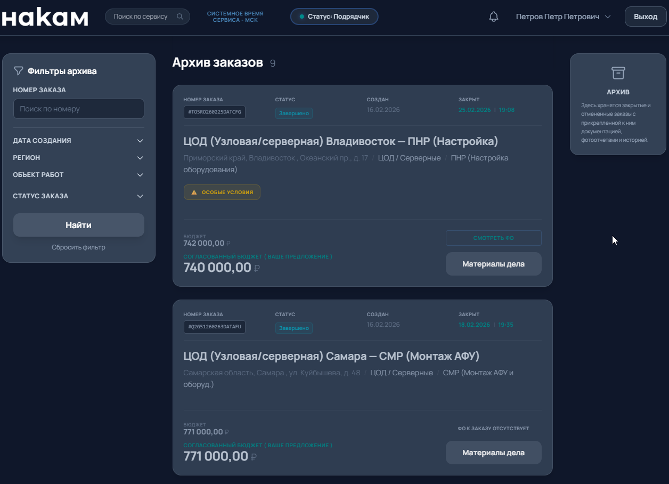Click the Архив заказов heading
The image size is (669, 484).
[217, 62]
